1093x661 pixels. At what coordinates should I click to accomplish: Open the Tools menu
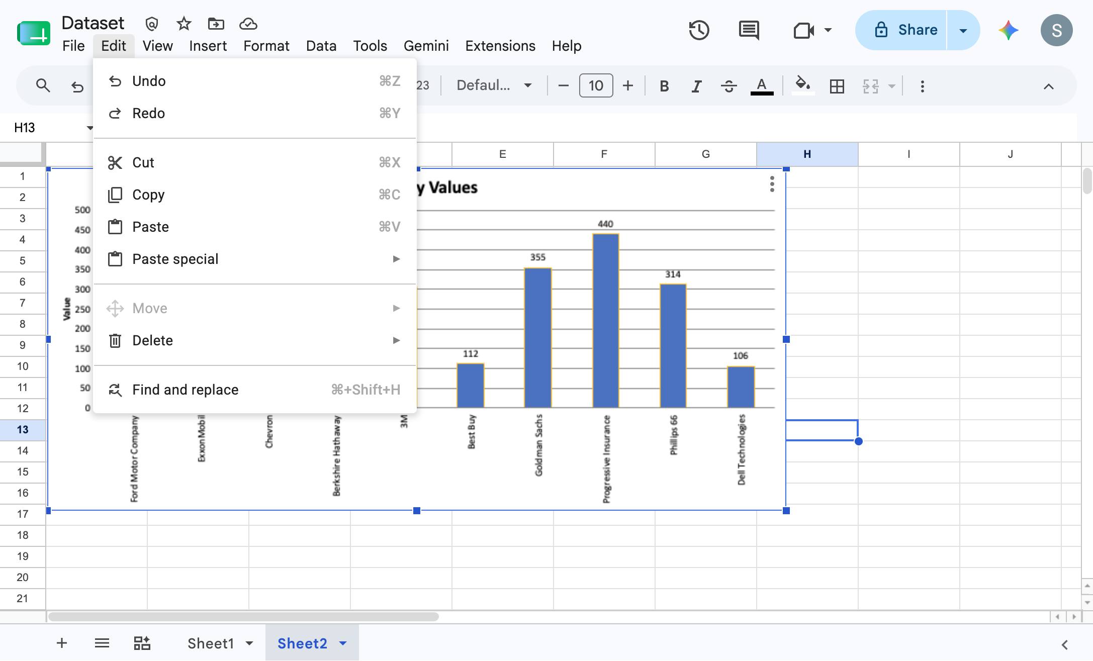pyautogui.click(x=370, y=46)
